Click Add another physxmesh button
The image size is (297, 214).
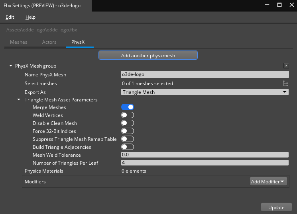(x=148, y=56)
